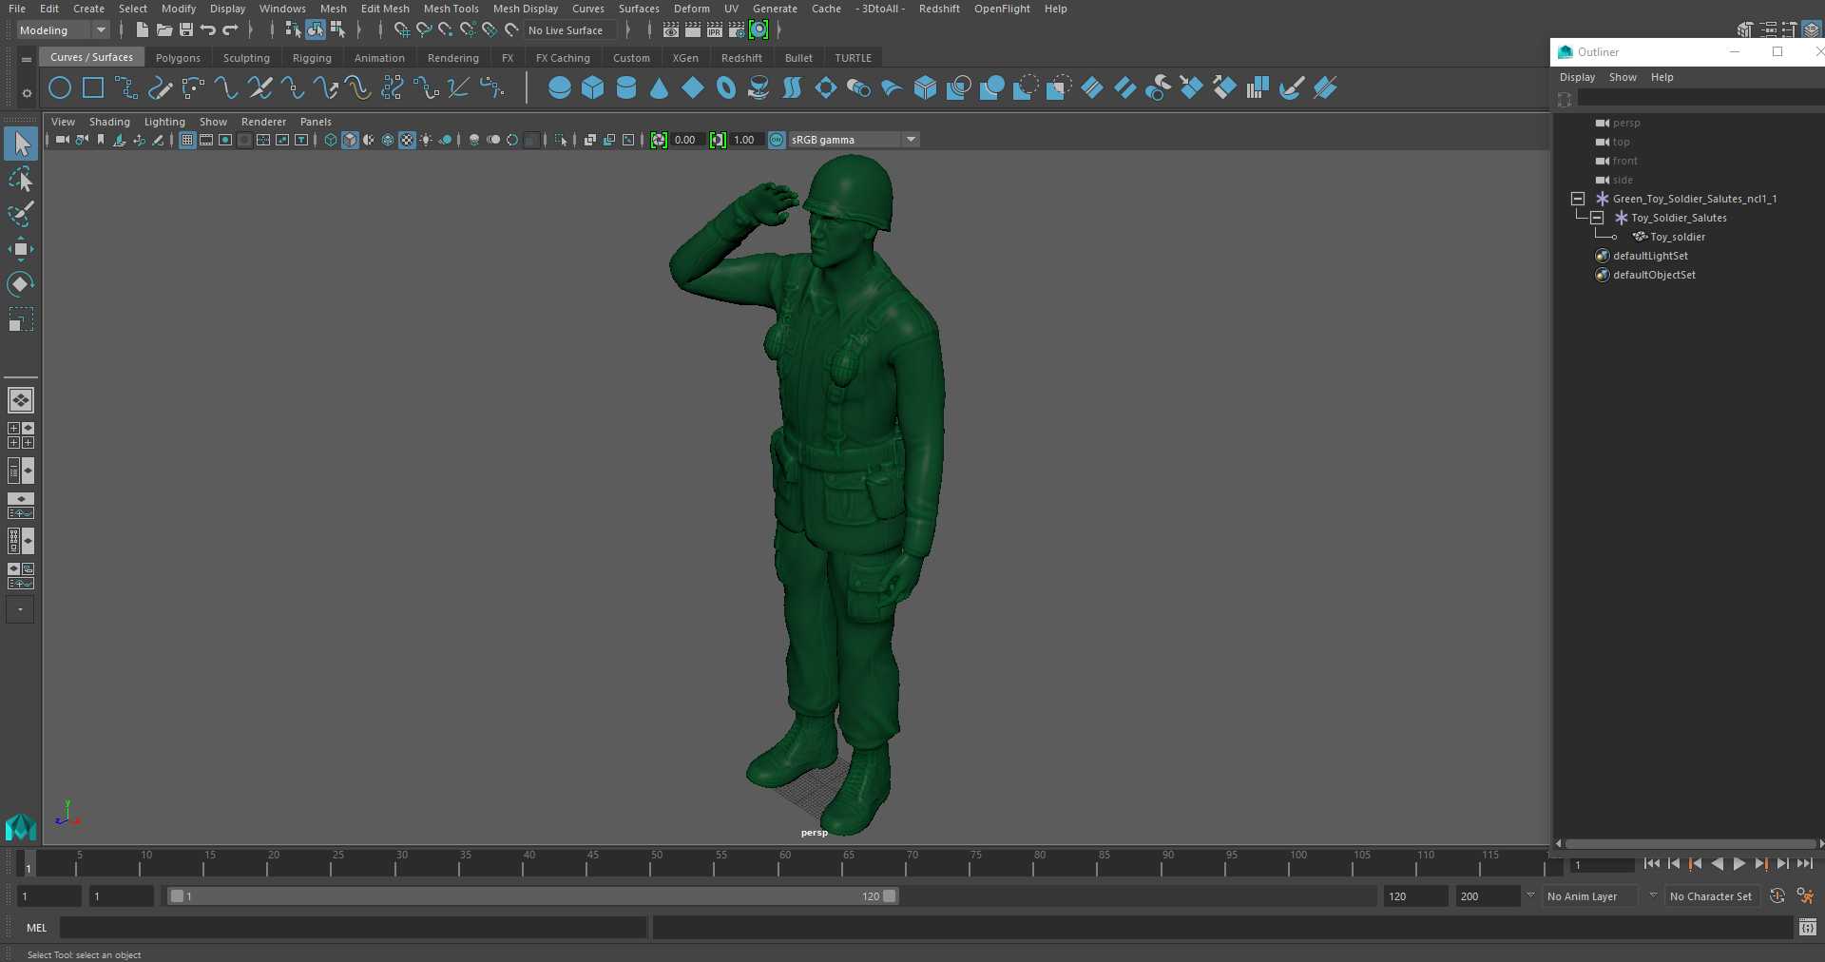Open the sRGB gamma color space dropdown

(x=911, y=140)
